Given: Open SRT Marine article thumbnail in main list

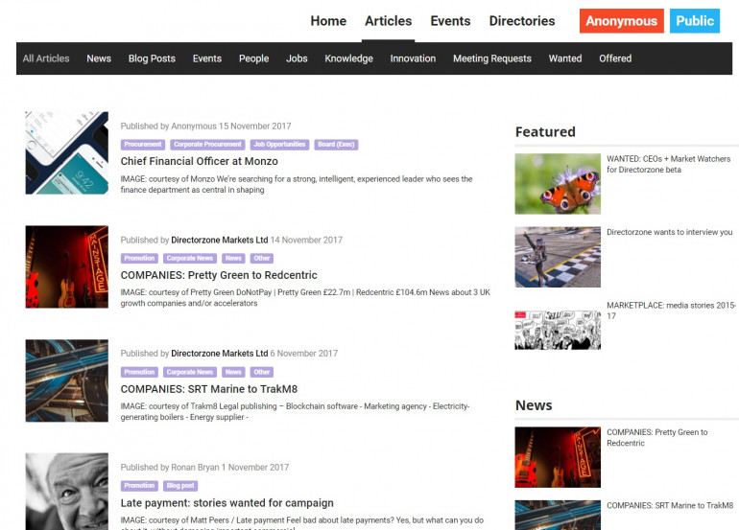Looking at the screenshot, I should pyautogui.click(x=67, y=380).
